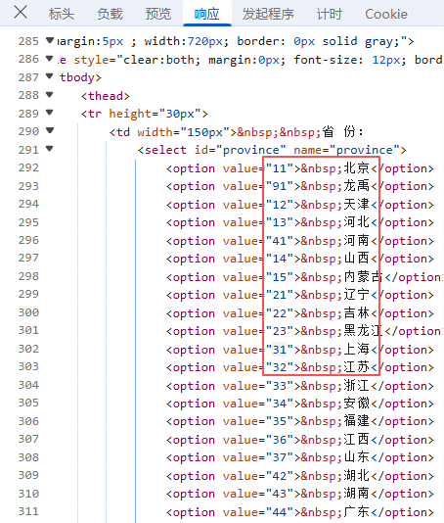Click line number 311
The width and height of the screenshot is (444, 523).
point(28,511)
